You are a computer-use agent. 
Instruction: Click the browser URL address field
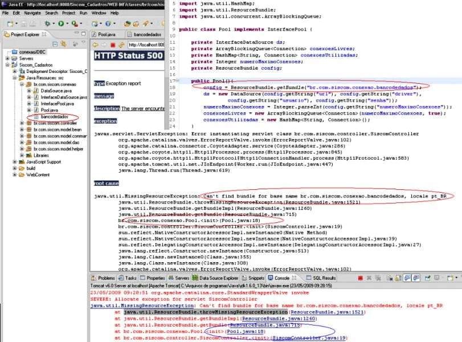click(146, 45)
